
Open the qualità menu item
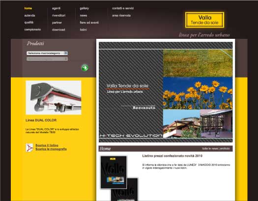29,23
